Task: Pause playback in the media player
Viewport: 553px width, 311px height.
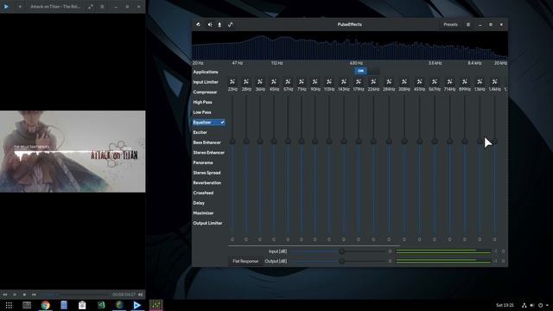Action: 15,294
